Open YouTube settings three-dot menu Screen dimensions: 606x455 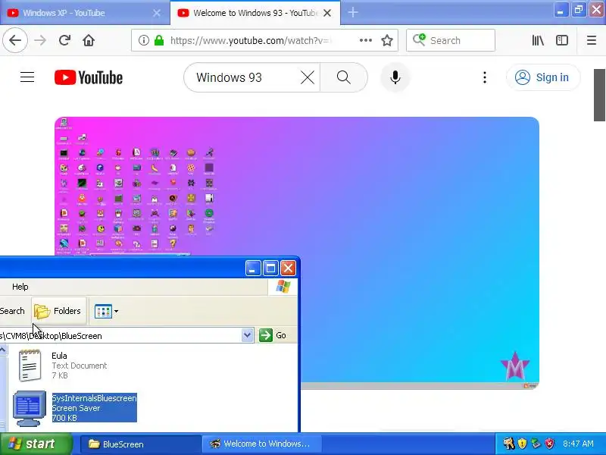(485, 78)
